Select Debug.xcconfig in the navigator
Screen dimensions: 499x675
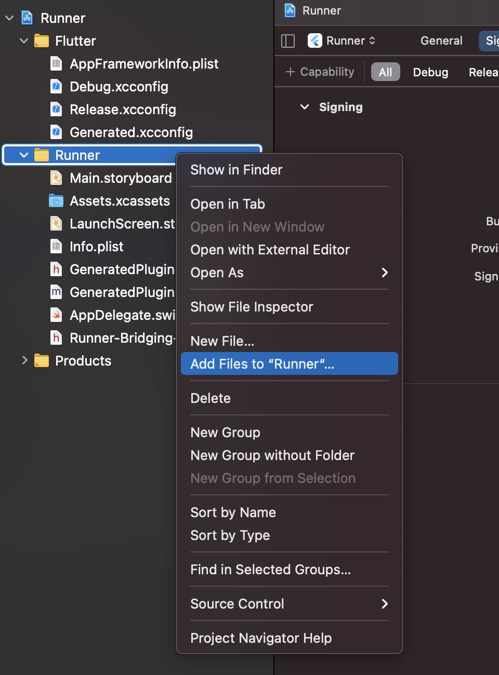coord(119,86)
